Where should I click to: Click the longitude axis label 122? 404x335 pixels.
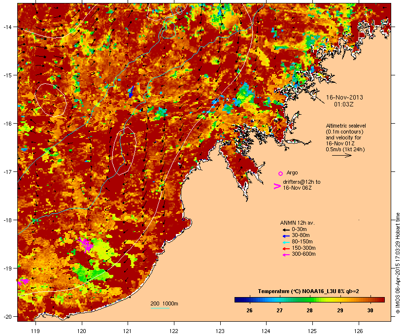[x=174, y=331]
